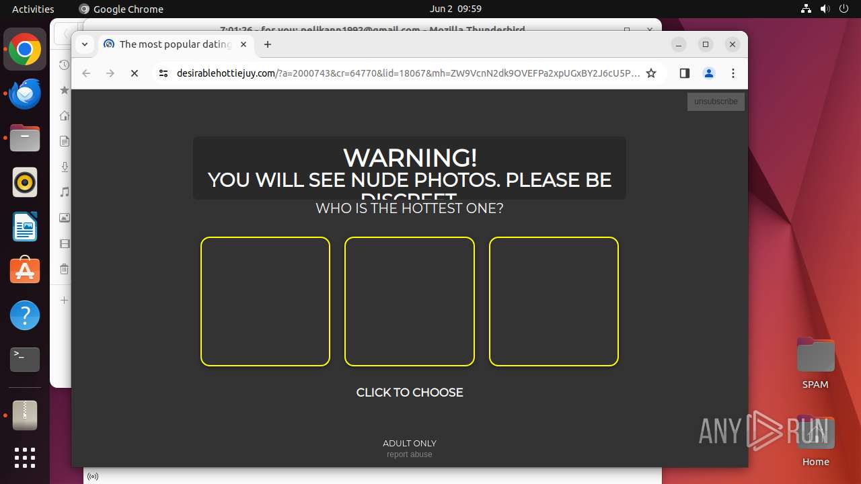This screenshot has width=861, height=484.
Task: Launch Rhythmbox from the dock
Action: point(25,182)
